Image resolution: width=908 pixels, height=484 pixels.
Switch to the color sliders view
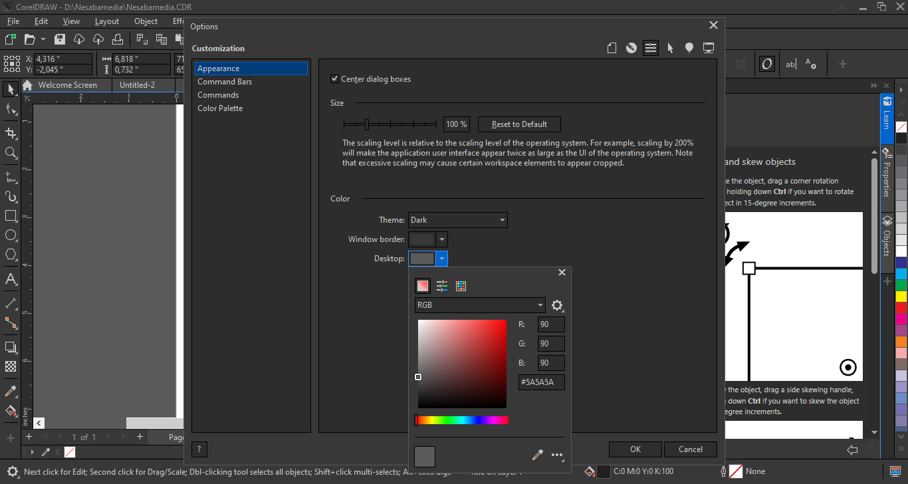[442, 286]
